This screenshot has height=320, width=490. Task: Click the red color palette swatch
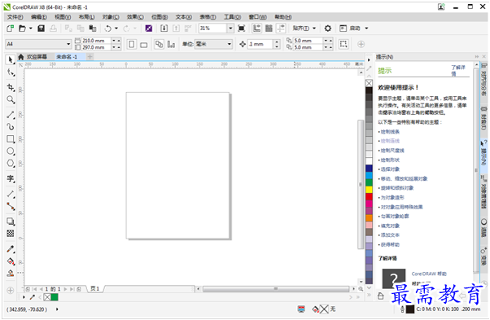pos(369,196)
